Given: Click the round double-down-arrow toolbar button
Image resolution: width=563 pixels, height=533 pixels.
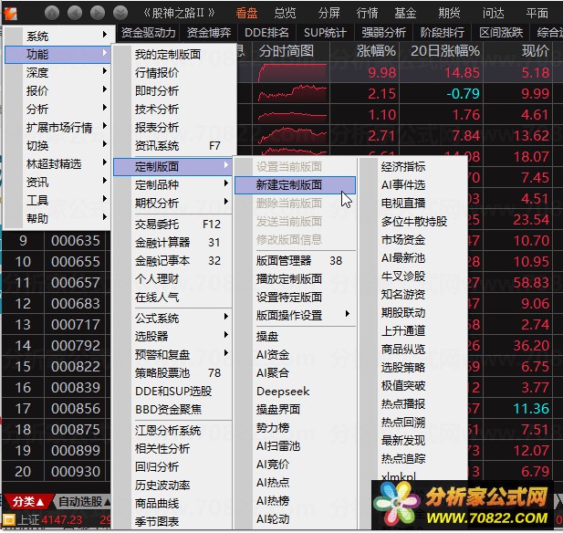Looking at the screenshot, I should [x=120, y=13].
